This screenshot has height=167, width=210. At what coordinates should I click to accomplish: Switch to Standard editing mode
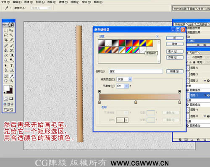[6, 99]
